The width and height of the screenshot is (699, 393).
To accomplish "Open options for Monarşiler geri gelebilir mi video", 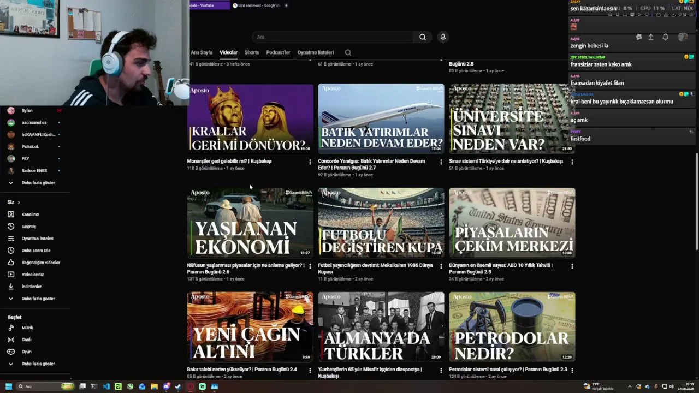I will [x=310, y=162].
